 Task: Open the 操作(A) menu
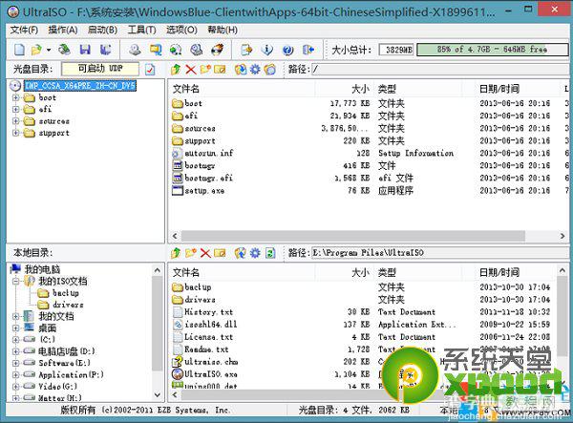coord(63,30)
